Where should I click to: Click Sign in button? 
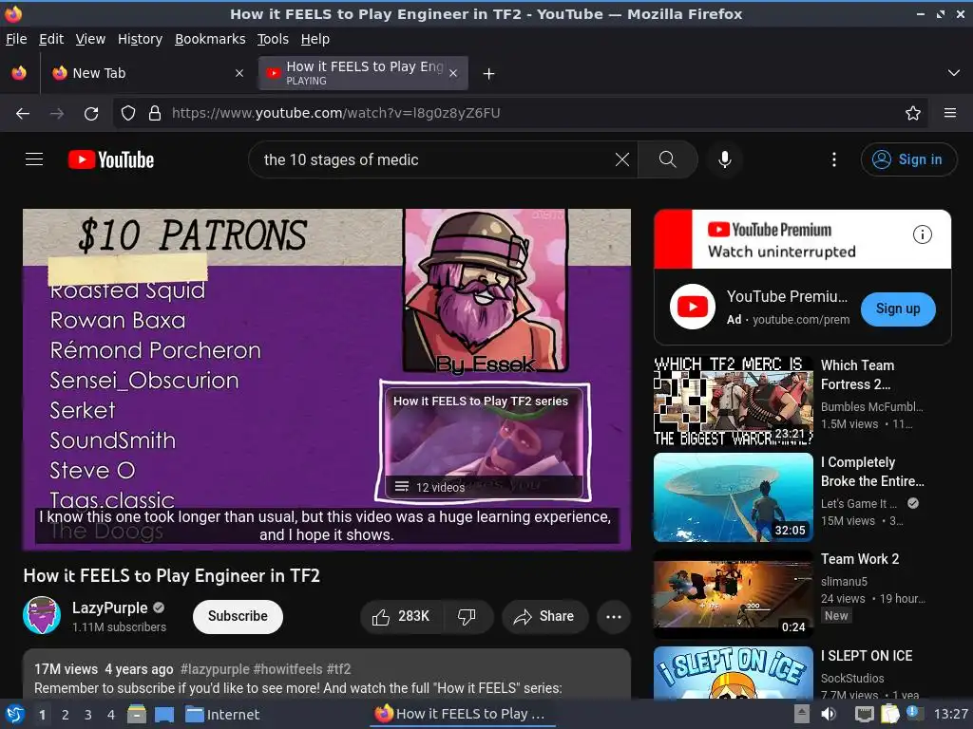908,159
